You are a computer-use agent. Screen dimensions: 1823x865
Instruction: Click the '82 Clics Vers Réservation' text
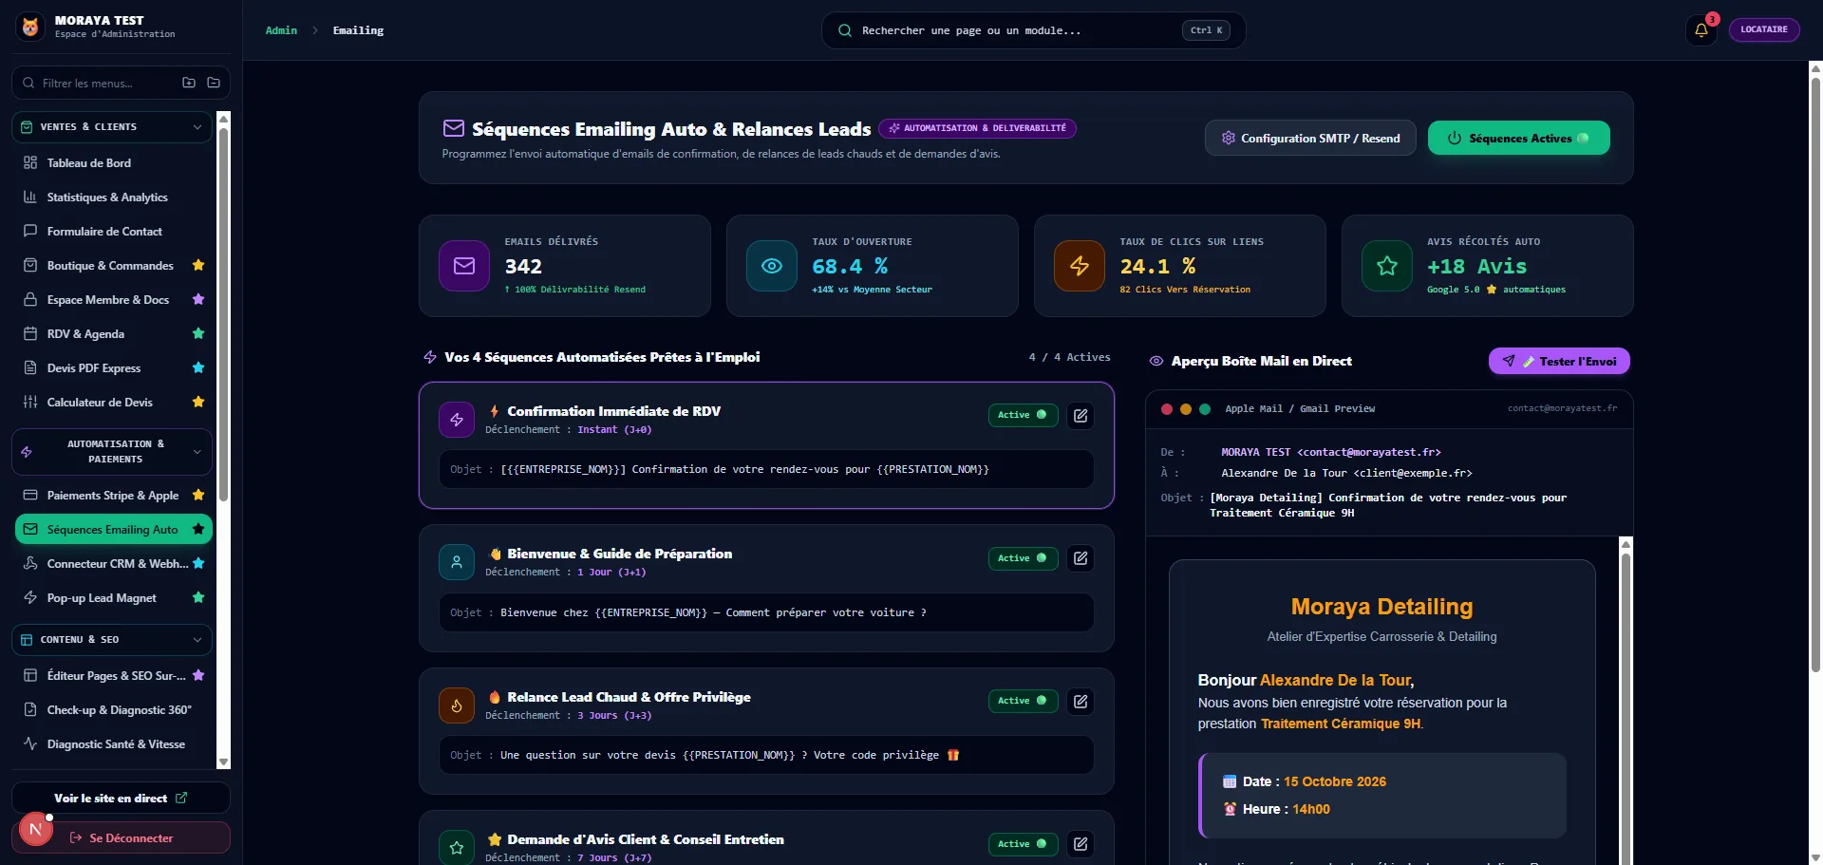(1185, 290)
